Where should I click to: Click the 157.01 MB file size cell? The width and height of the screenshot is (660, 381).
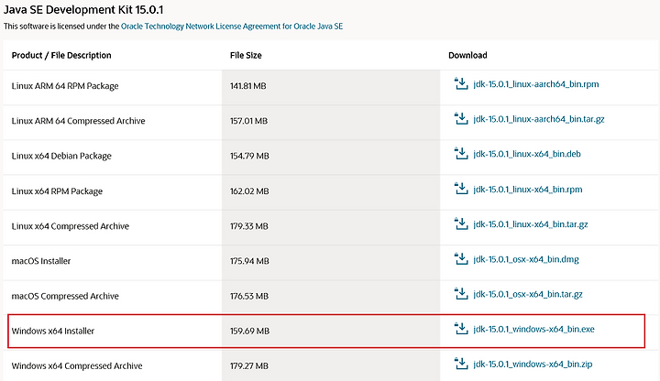[331, 122]
